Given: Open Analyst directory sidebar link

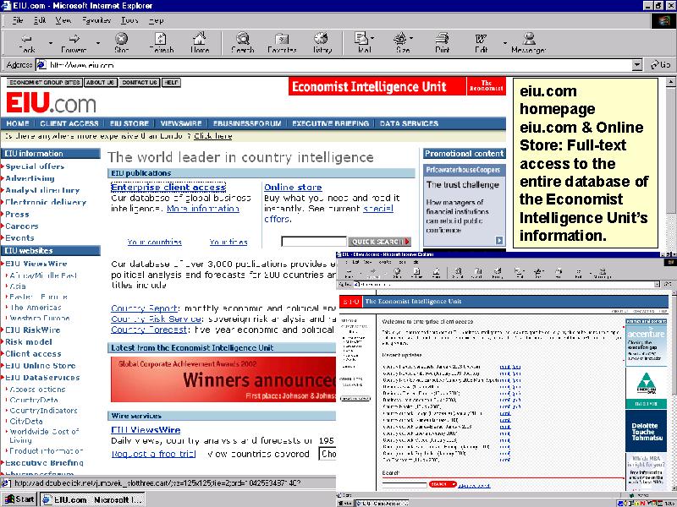Looking at the screenshot, I should pyautogui.click(x=42, y=190).
